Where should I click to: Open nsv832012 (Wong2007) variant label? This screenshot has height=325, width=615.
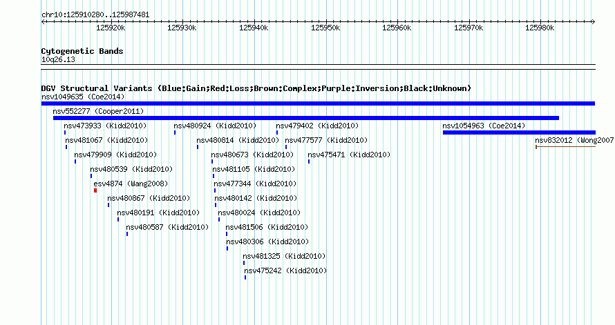click(x=574, y=140)
